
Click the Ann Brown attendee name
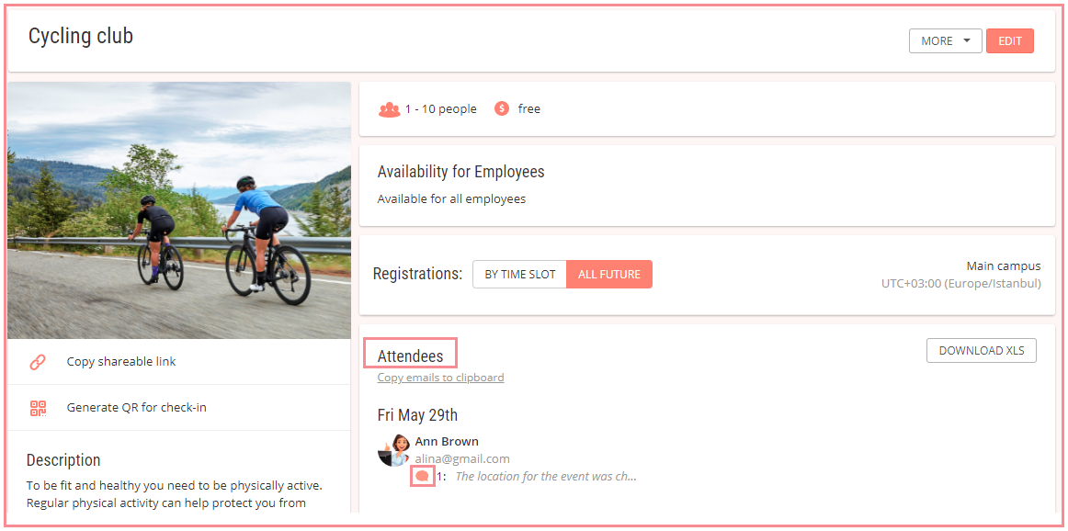[447, 441]
